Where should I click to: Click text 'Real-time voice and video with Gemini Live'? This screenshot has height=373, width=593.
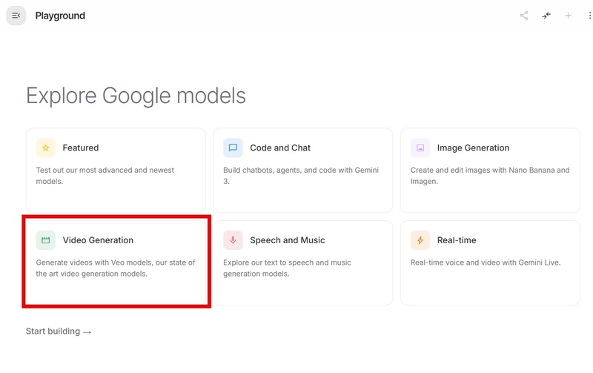[x=486, y=263]
